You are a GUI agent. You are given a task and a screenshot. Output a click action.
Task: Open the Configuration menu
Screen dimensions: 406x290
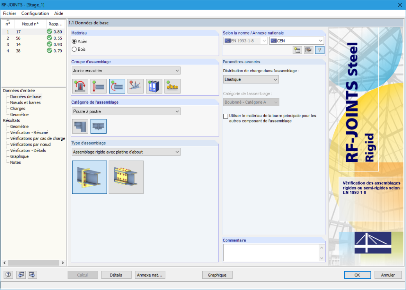click(35, 13)
